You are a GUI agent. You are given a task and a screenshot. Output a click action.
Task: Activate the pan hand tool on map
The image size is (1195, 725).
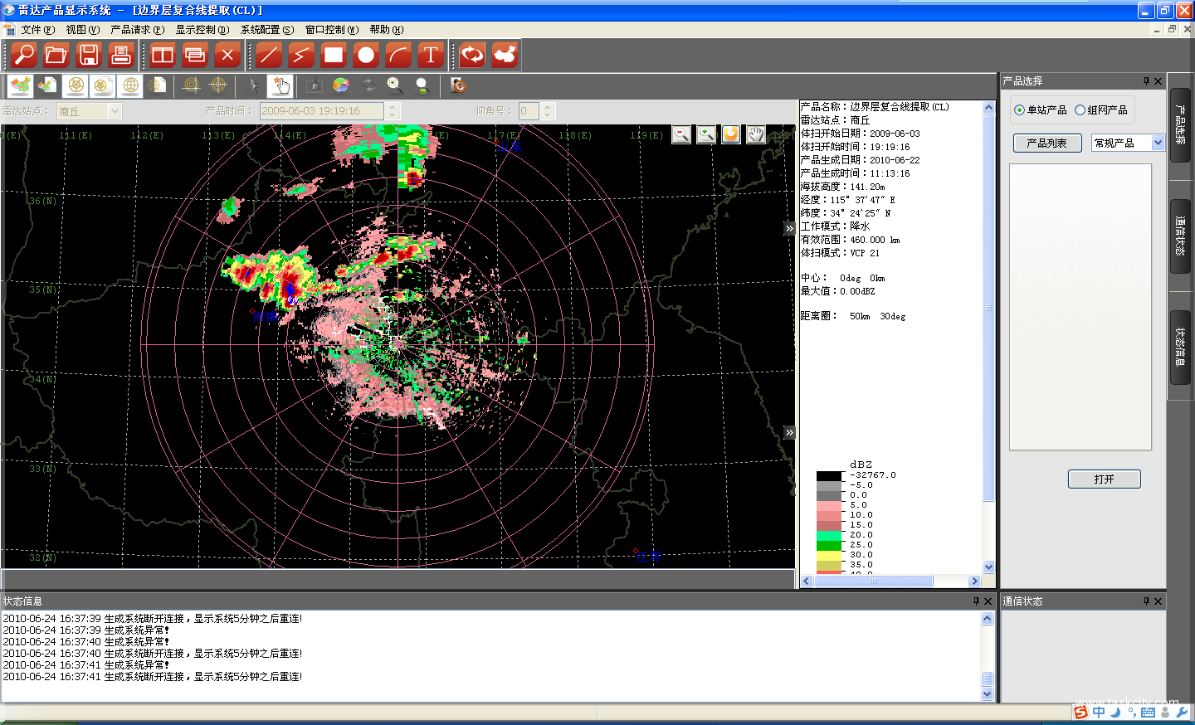(755, 134)
